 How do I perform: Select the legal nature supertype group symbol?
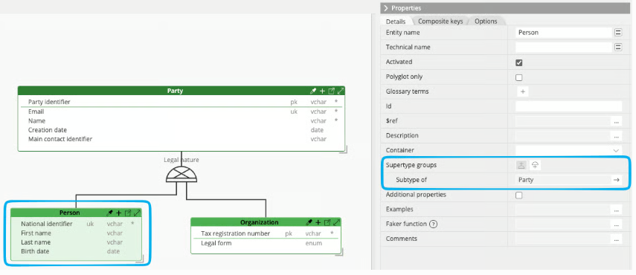click(182, 175)
